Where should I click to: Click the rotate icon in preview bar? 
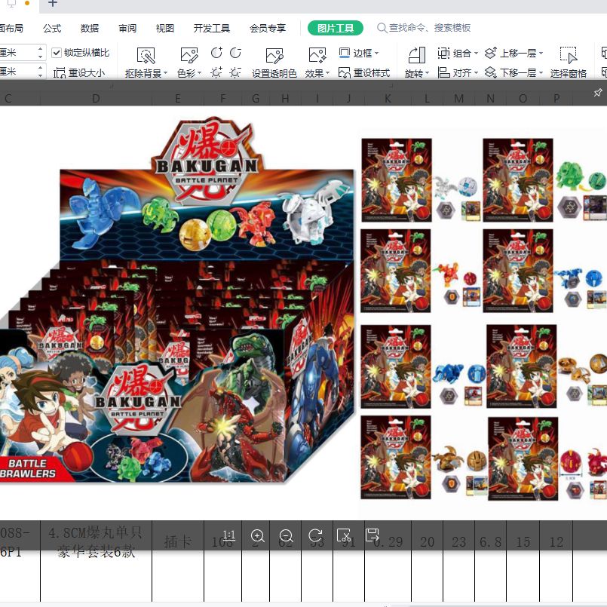pyautogui.click(x=315, y=536)
